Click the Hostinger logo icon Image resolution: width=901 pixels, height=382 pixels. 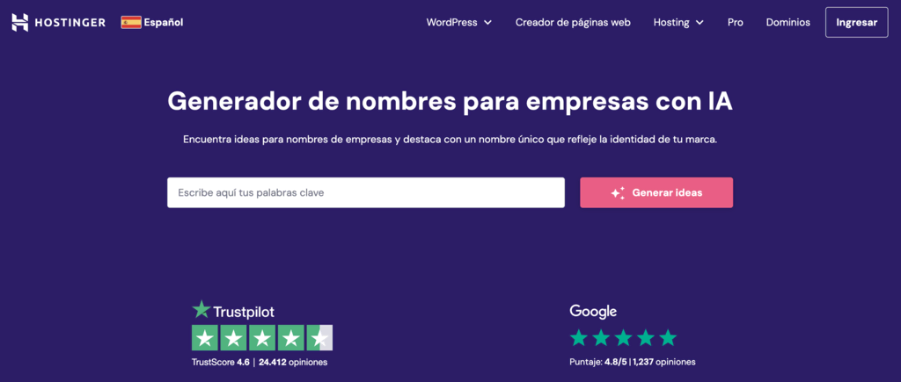tap(20, 22)
